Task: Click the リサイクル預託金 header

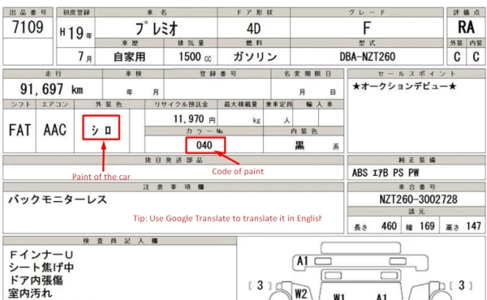Action: point(181,105)
